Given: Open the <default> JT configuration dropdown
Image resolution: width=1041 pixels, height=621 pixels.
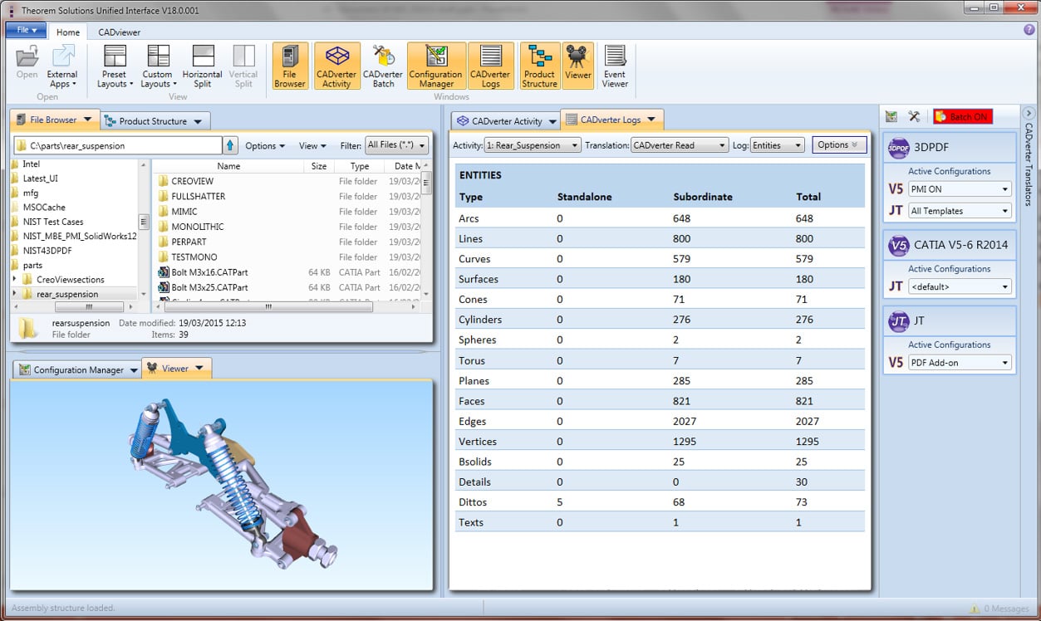Looking at the screenshot, I should tap(959, 286).
